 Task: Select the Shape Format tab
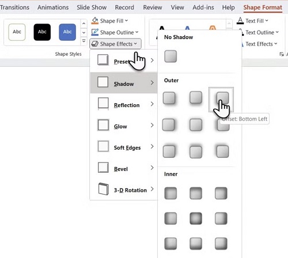(x=263, y=7)
